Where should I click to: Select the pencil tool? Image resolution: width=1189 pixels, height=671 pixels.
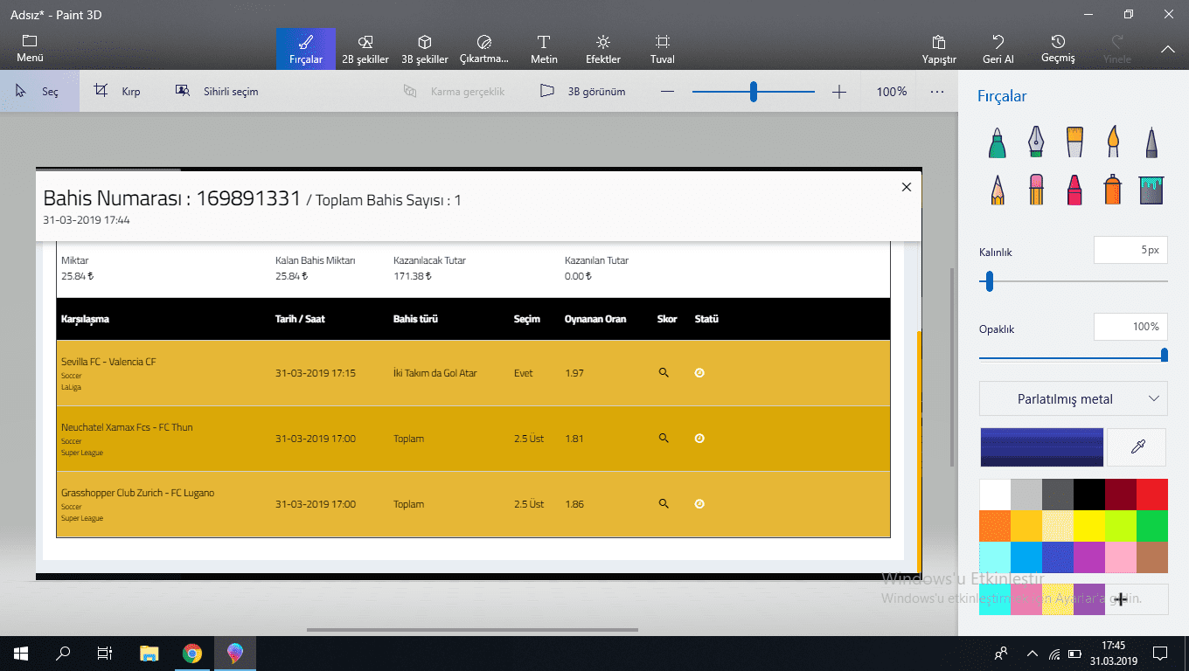(998, 189)
